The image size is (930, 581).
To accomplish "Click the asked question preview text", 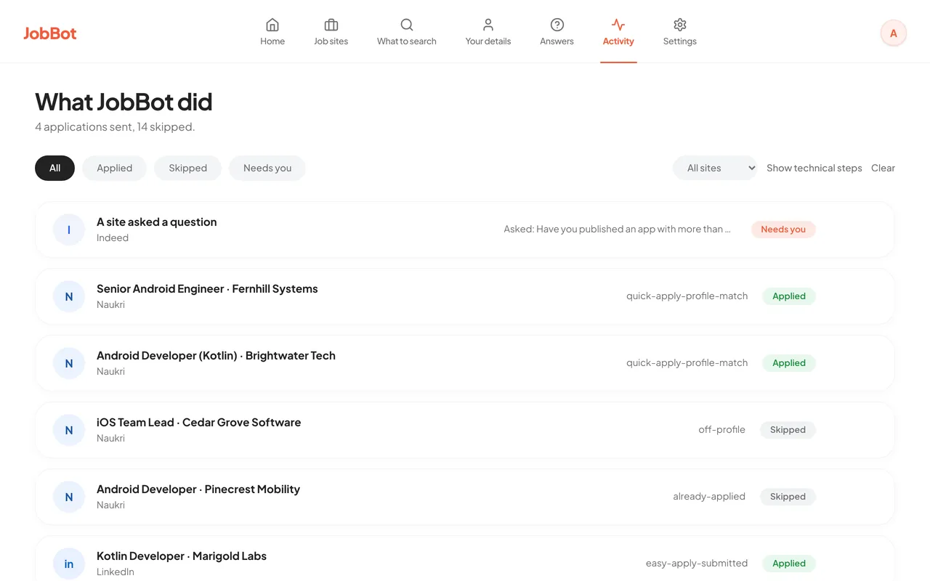I will tap(618, 229).
